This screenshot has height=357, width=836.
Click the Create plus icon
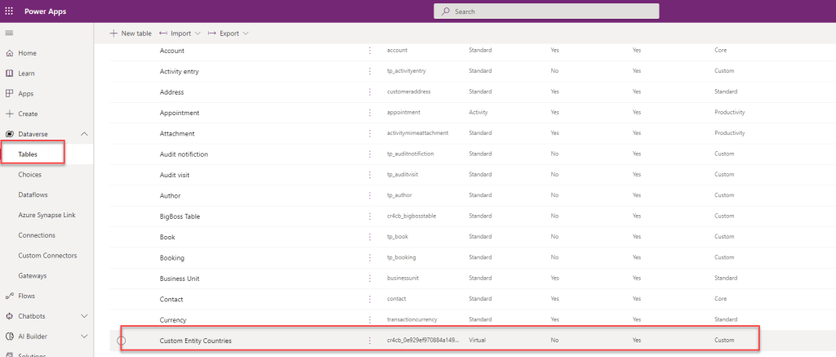[x=9, y=114]
